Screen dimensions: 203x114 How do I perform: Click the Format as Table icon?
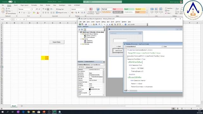(98, 11)
